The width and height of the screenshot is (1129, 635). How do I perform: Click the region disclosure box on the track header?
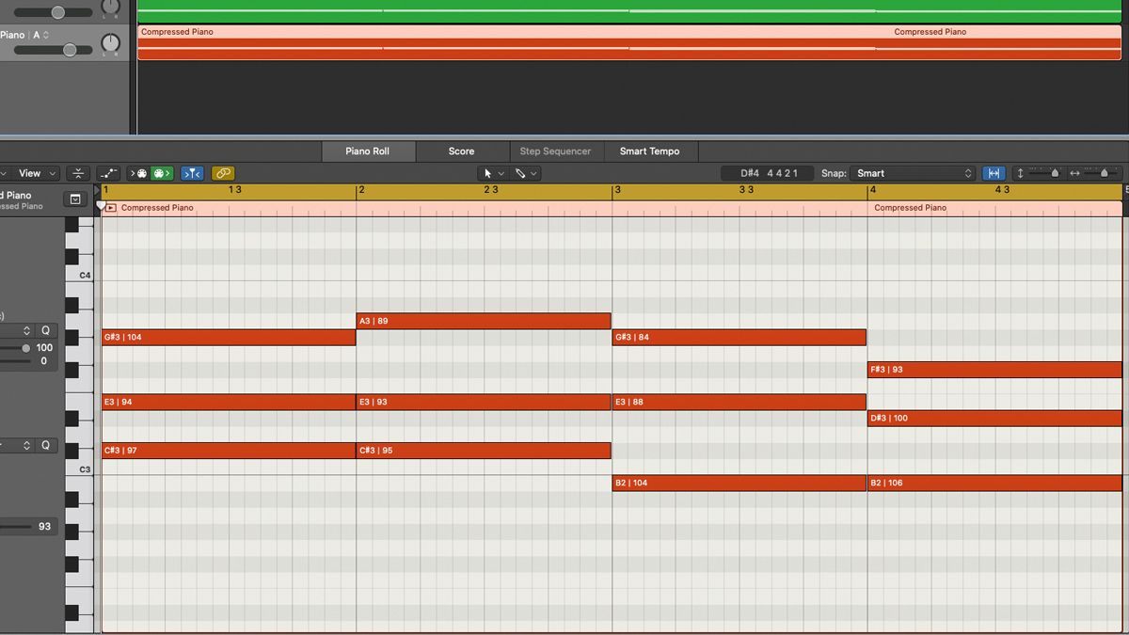click(x=75, y=198)
